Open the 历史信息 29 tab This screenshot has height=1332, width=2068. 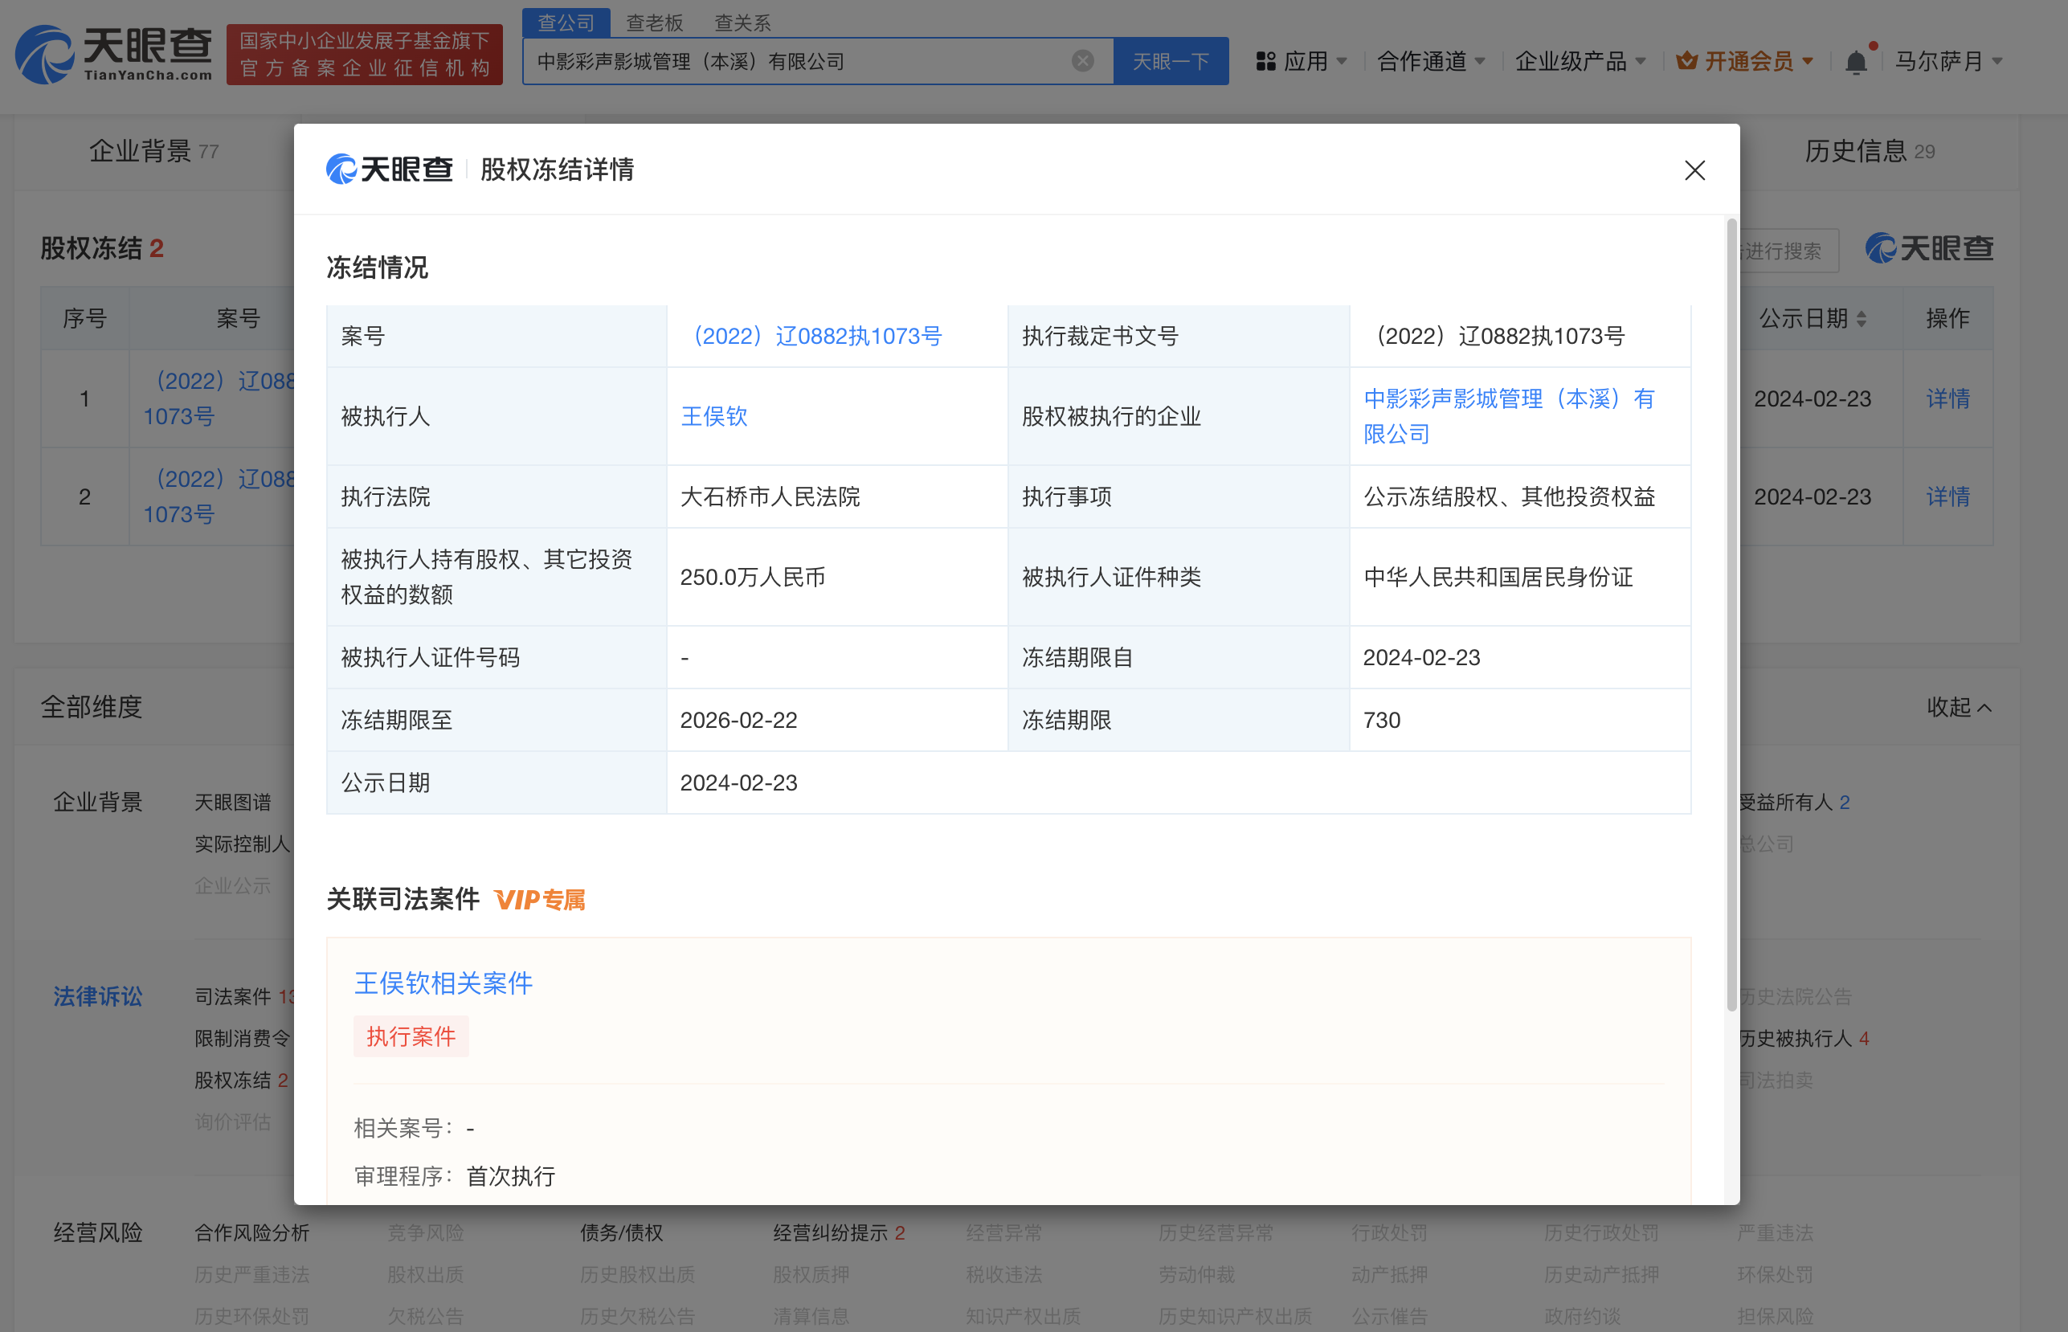(1869, 151)
